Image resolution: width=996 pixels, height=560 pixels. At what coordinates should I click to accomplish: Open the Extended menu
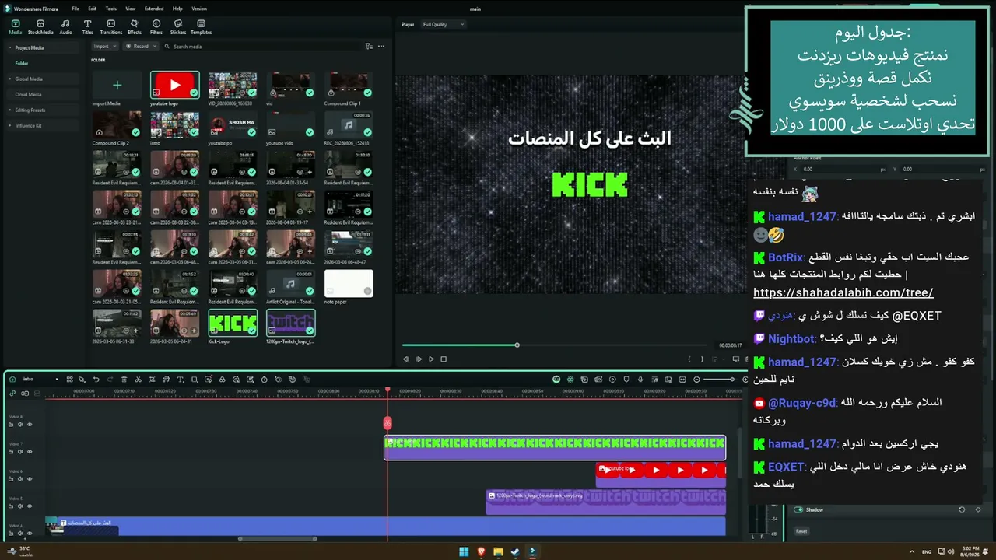click(154, 9)
